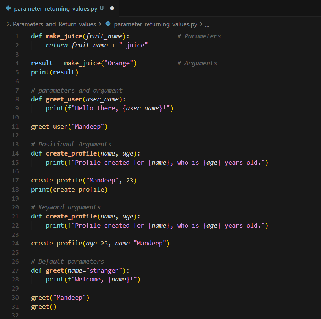This screenshot has width=321, height=319.
Task: Click the greet_user("Mandeep") call on line 11
Action: [69, 126]
